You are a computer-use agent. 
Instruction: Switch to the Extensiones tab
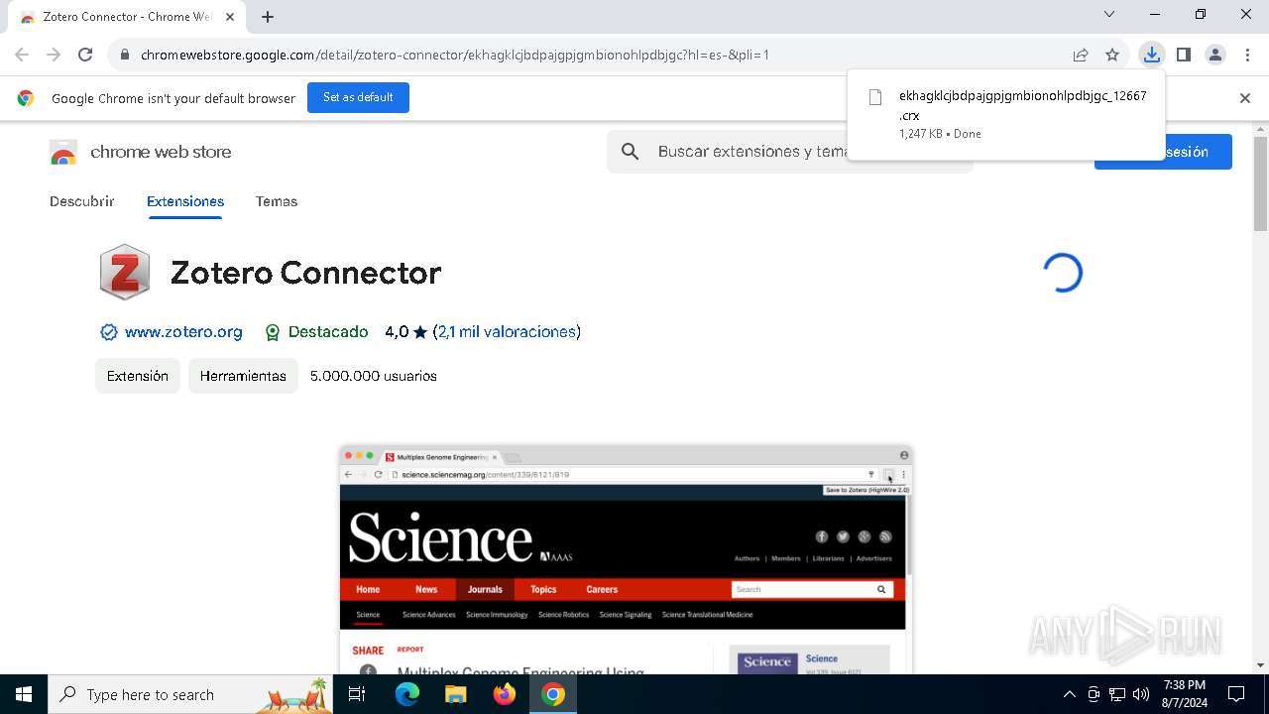[185, 201]
